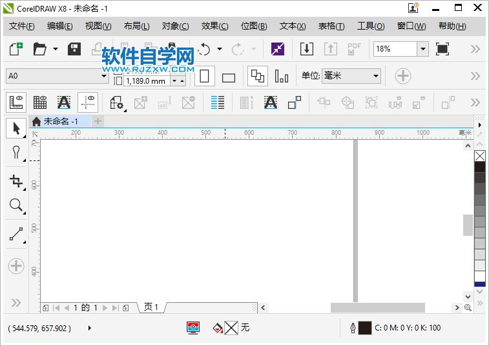Click the zoom navigator icon at corner
This screenshot has width=489, height=346.
[468, 307]
